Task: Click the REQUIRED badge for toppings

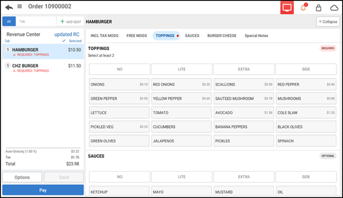Action: pyautogui.click(x=328, y=48)
